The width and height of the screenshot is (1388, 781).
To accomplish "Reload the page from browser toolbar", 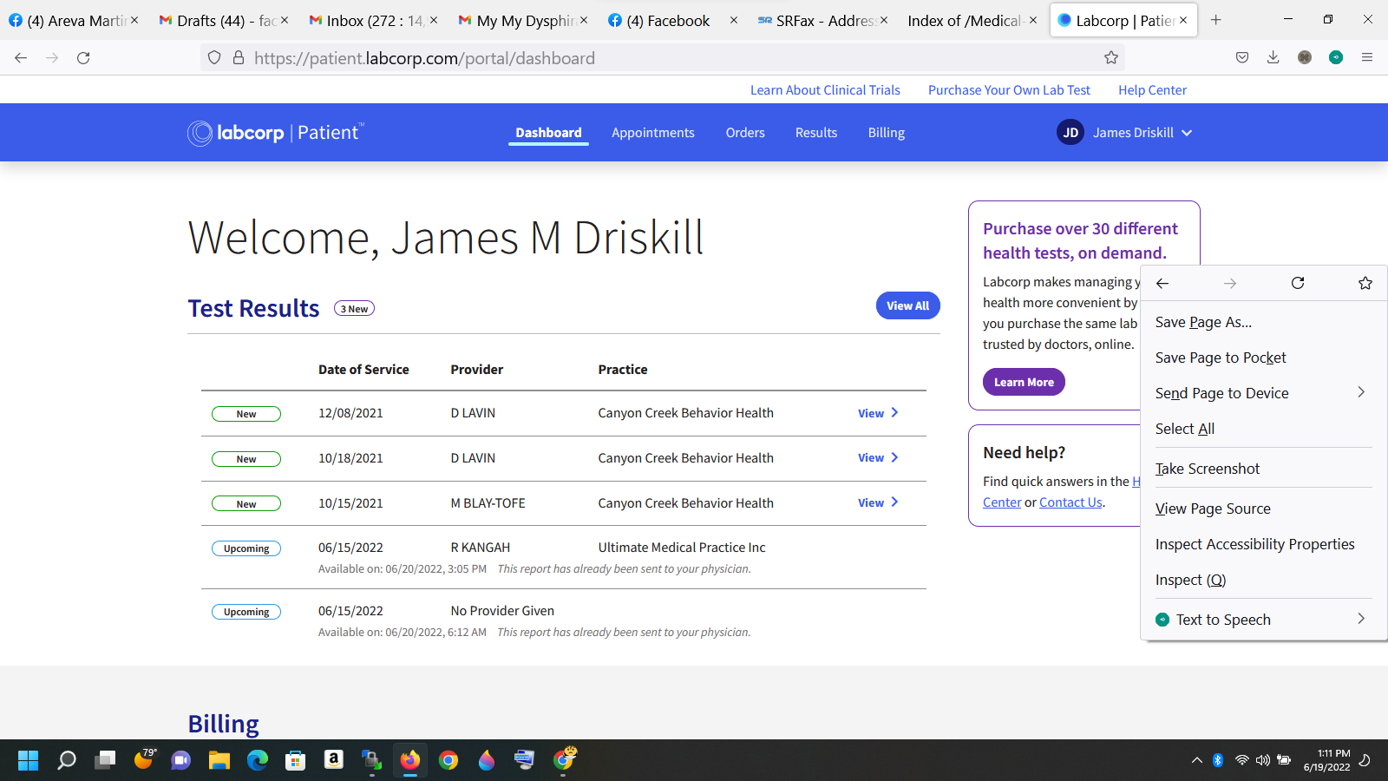I will [83, 57].
